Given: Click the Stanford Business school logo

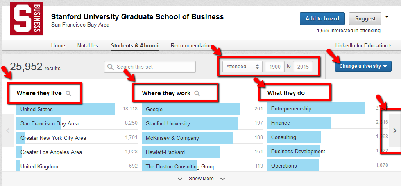Looking at the screenshot, I should (27, 18).
